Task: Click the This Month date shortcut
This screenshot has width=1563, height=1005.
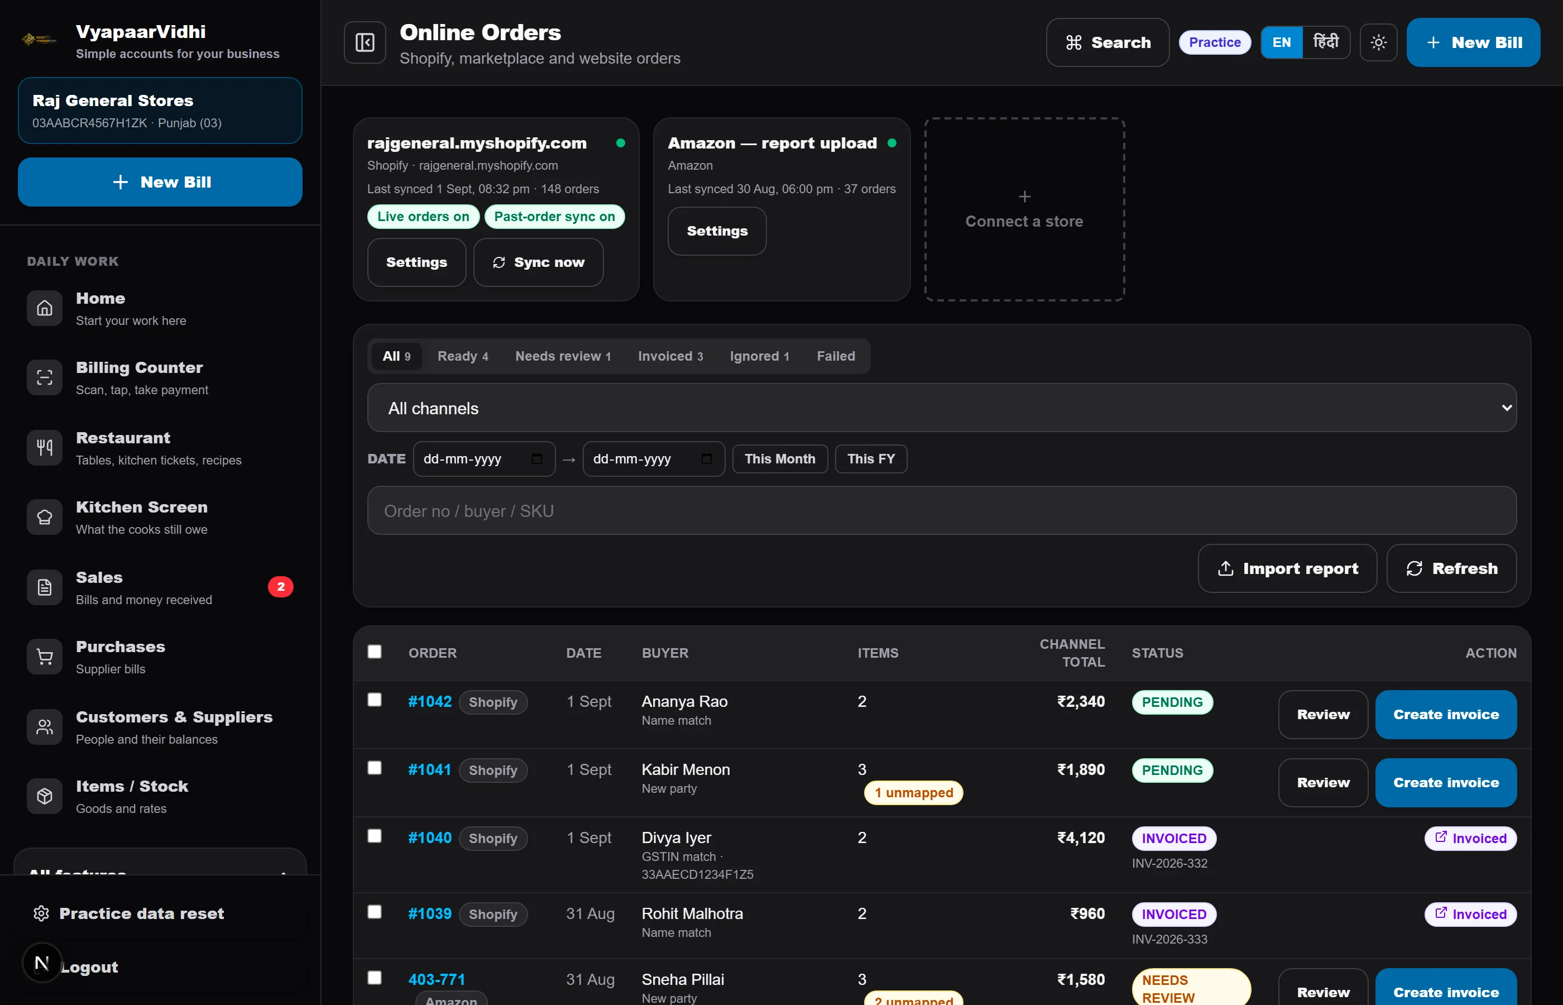Action: coord(779,459)
